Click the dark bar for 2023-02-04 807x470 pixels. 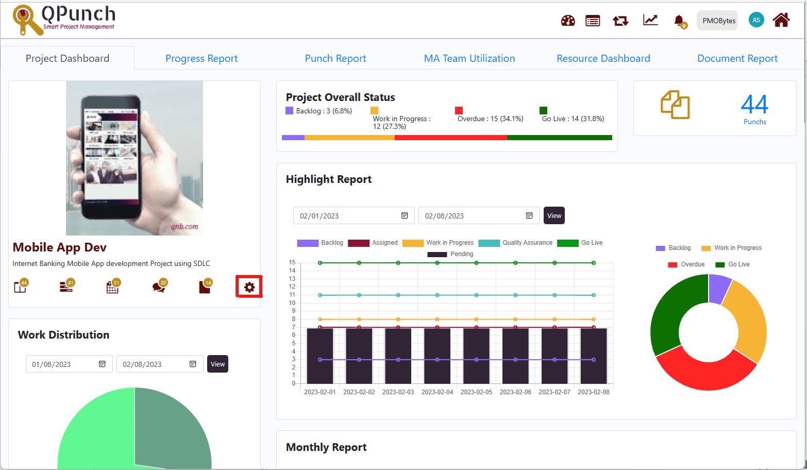pyautogui.click(x=437, y=356)
